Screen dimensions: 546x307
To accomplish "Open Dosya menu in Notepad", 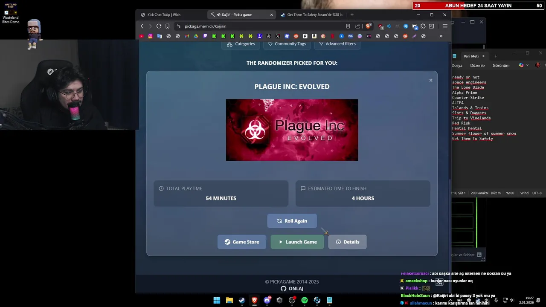I will click(457, 65).
